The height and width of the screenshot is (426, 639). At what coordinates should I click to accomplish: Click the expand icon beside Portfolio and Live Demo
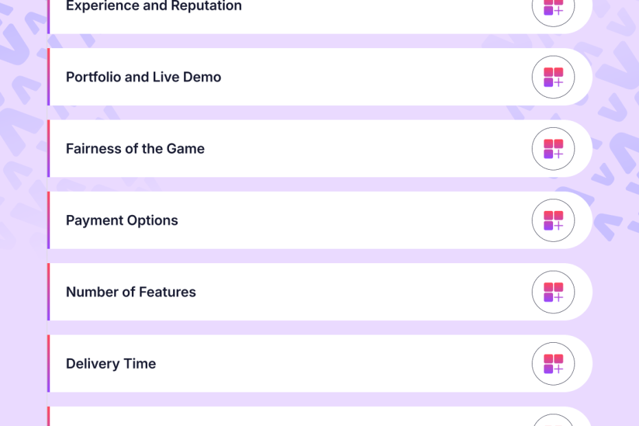[x=553, y=77]
